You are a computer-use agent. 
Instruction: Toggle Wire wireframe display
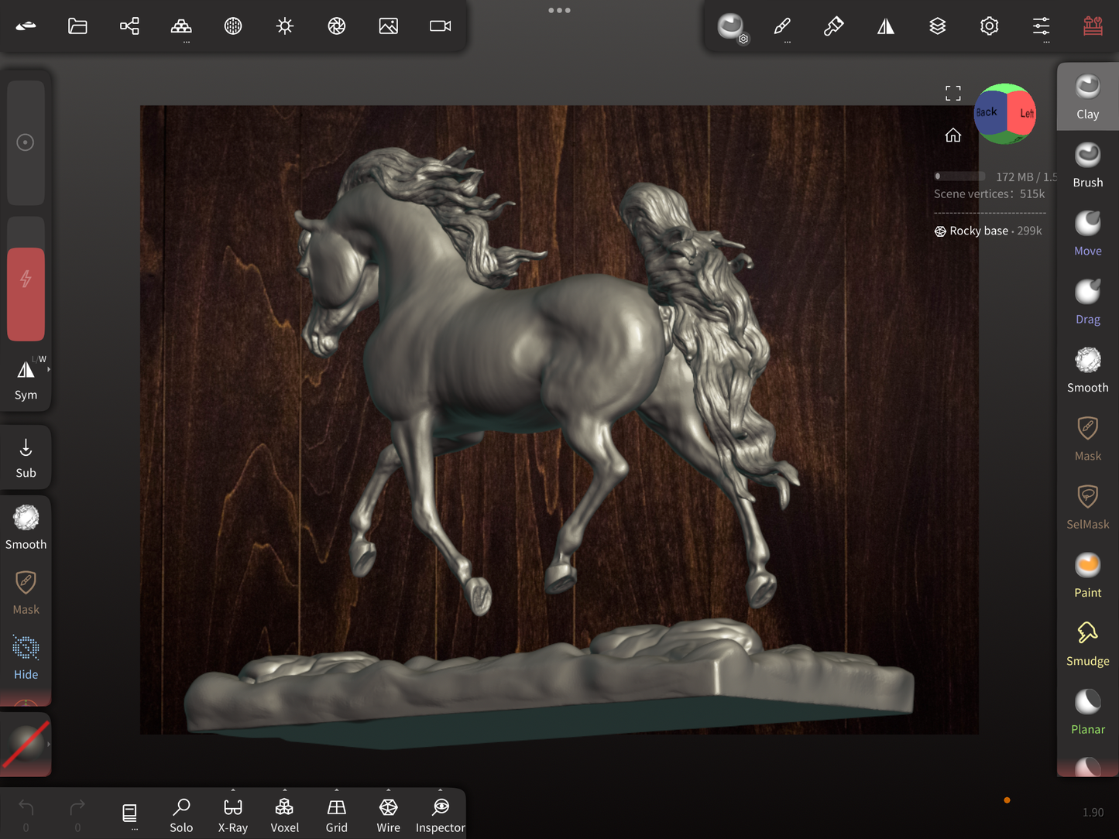pyautogui.click(x=388, y=815)
